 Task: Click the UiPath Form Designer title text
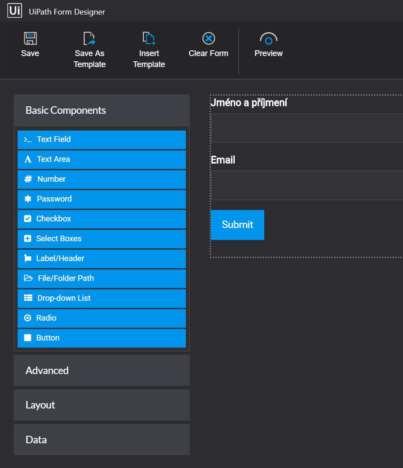click(x=67, y=12)
